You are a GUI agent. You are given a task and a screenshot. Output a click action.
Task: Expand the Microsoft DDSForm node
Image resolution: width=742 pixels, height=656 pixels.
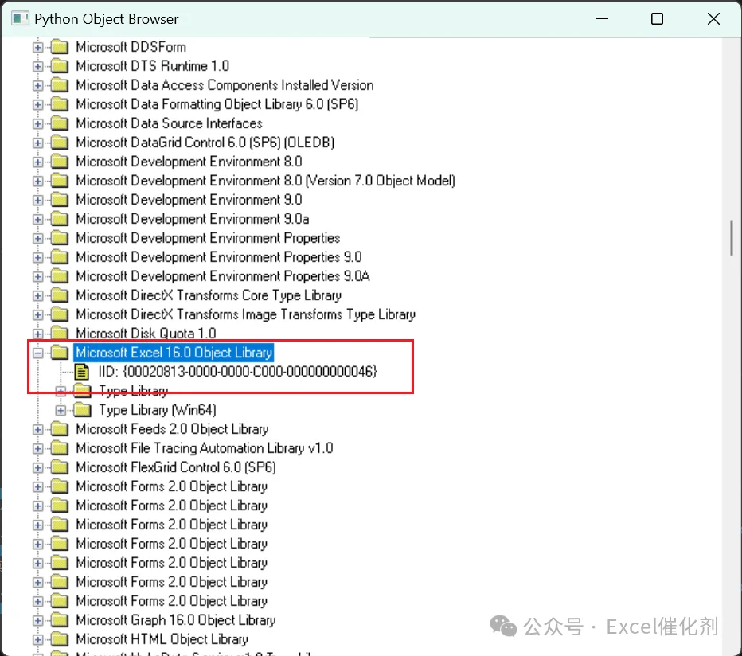tap(38, 47)
